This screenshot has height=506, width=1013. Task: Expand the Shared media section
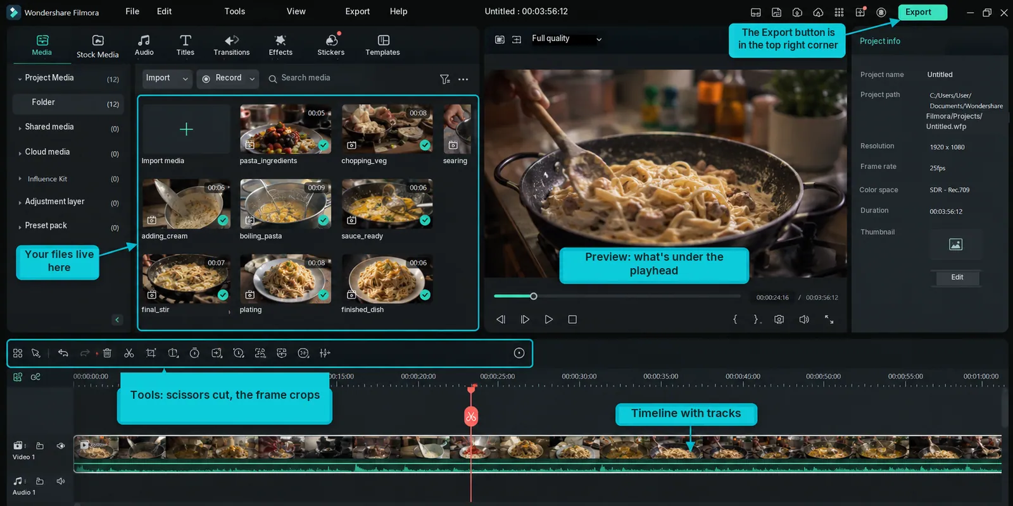pos(20,128)
